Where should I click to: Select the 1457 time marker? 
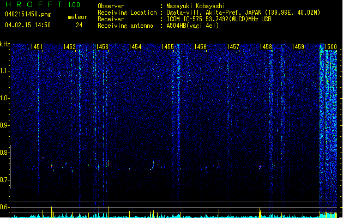[233, 47]
